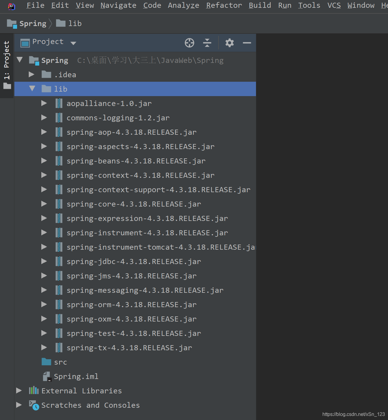Click the .idea folder icon
The height and width of the screenshot is (420, 388).
pyautogui.click(x=46, y=74)
